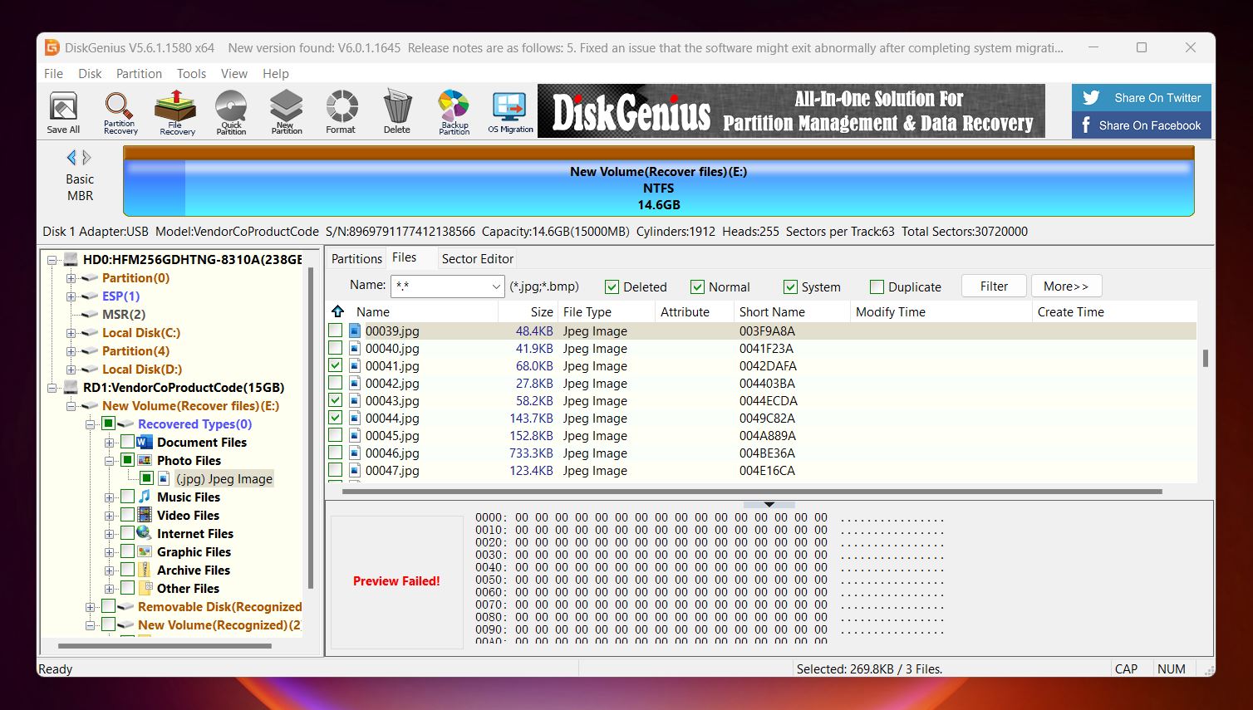
Task: Uncheck the box for 00043.jpg
Action: [x=335, y=400]
